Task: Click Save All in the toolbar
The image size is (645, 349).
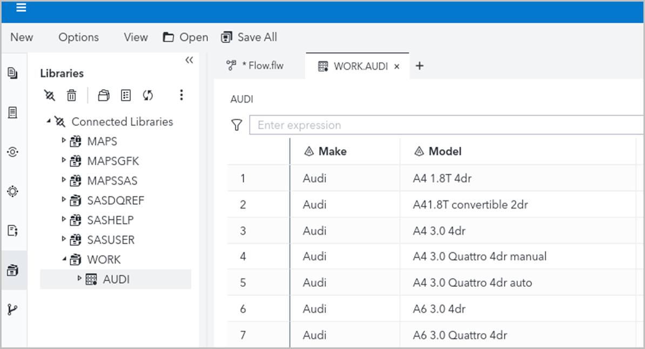Action: (248, 37)
